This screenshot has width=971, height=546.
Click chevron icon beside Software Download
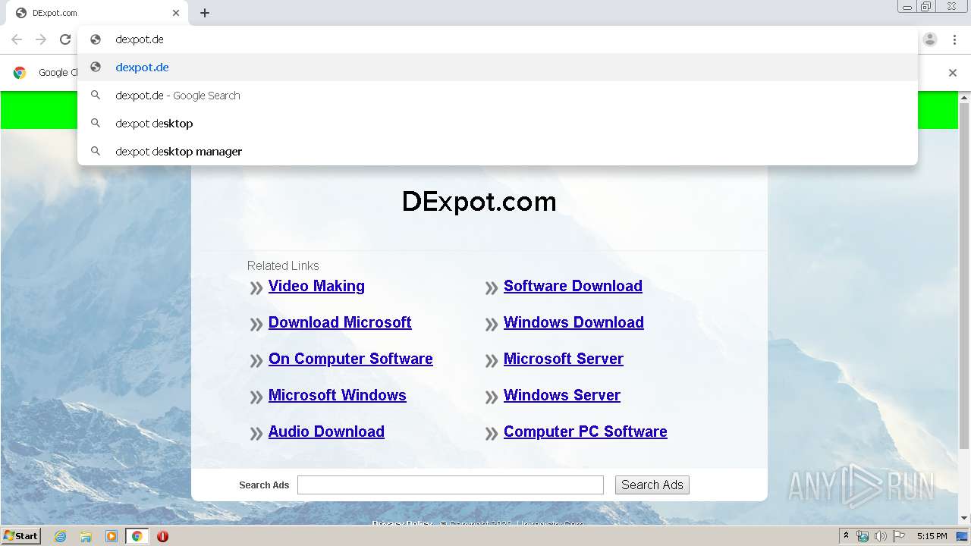pos(492,288)
